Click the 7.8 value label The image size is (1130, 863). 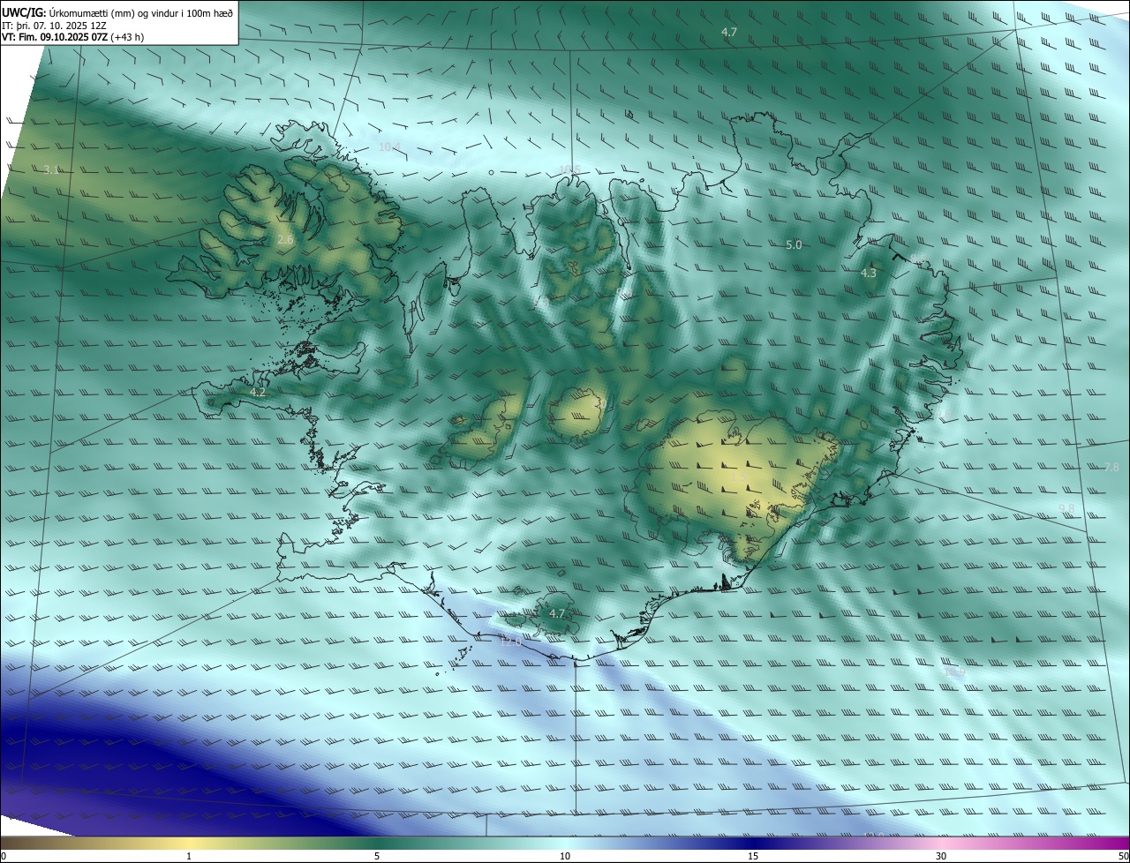pyautogui.click(x=1111, y=467)
